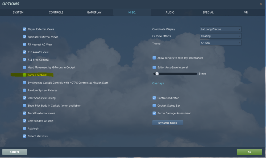Switch to the AUDIO tab
The image size is (266, 158).
pos(170,12)
